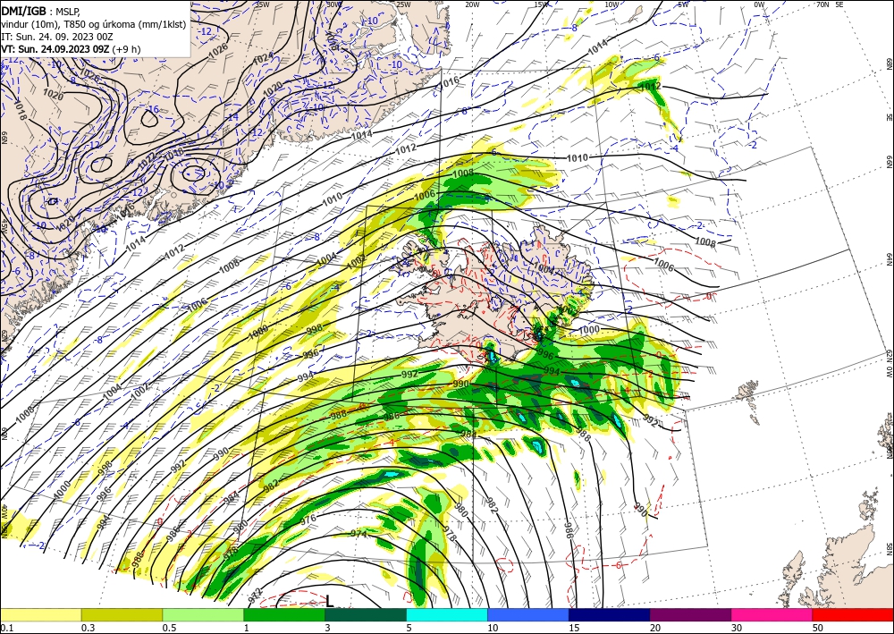Pick the cyan 5–10 legend swatch
The width and height of the screenshot is (894, 634).
[x=447, y=614]
